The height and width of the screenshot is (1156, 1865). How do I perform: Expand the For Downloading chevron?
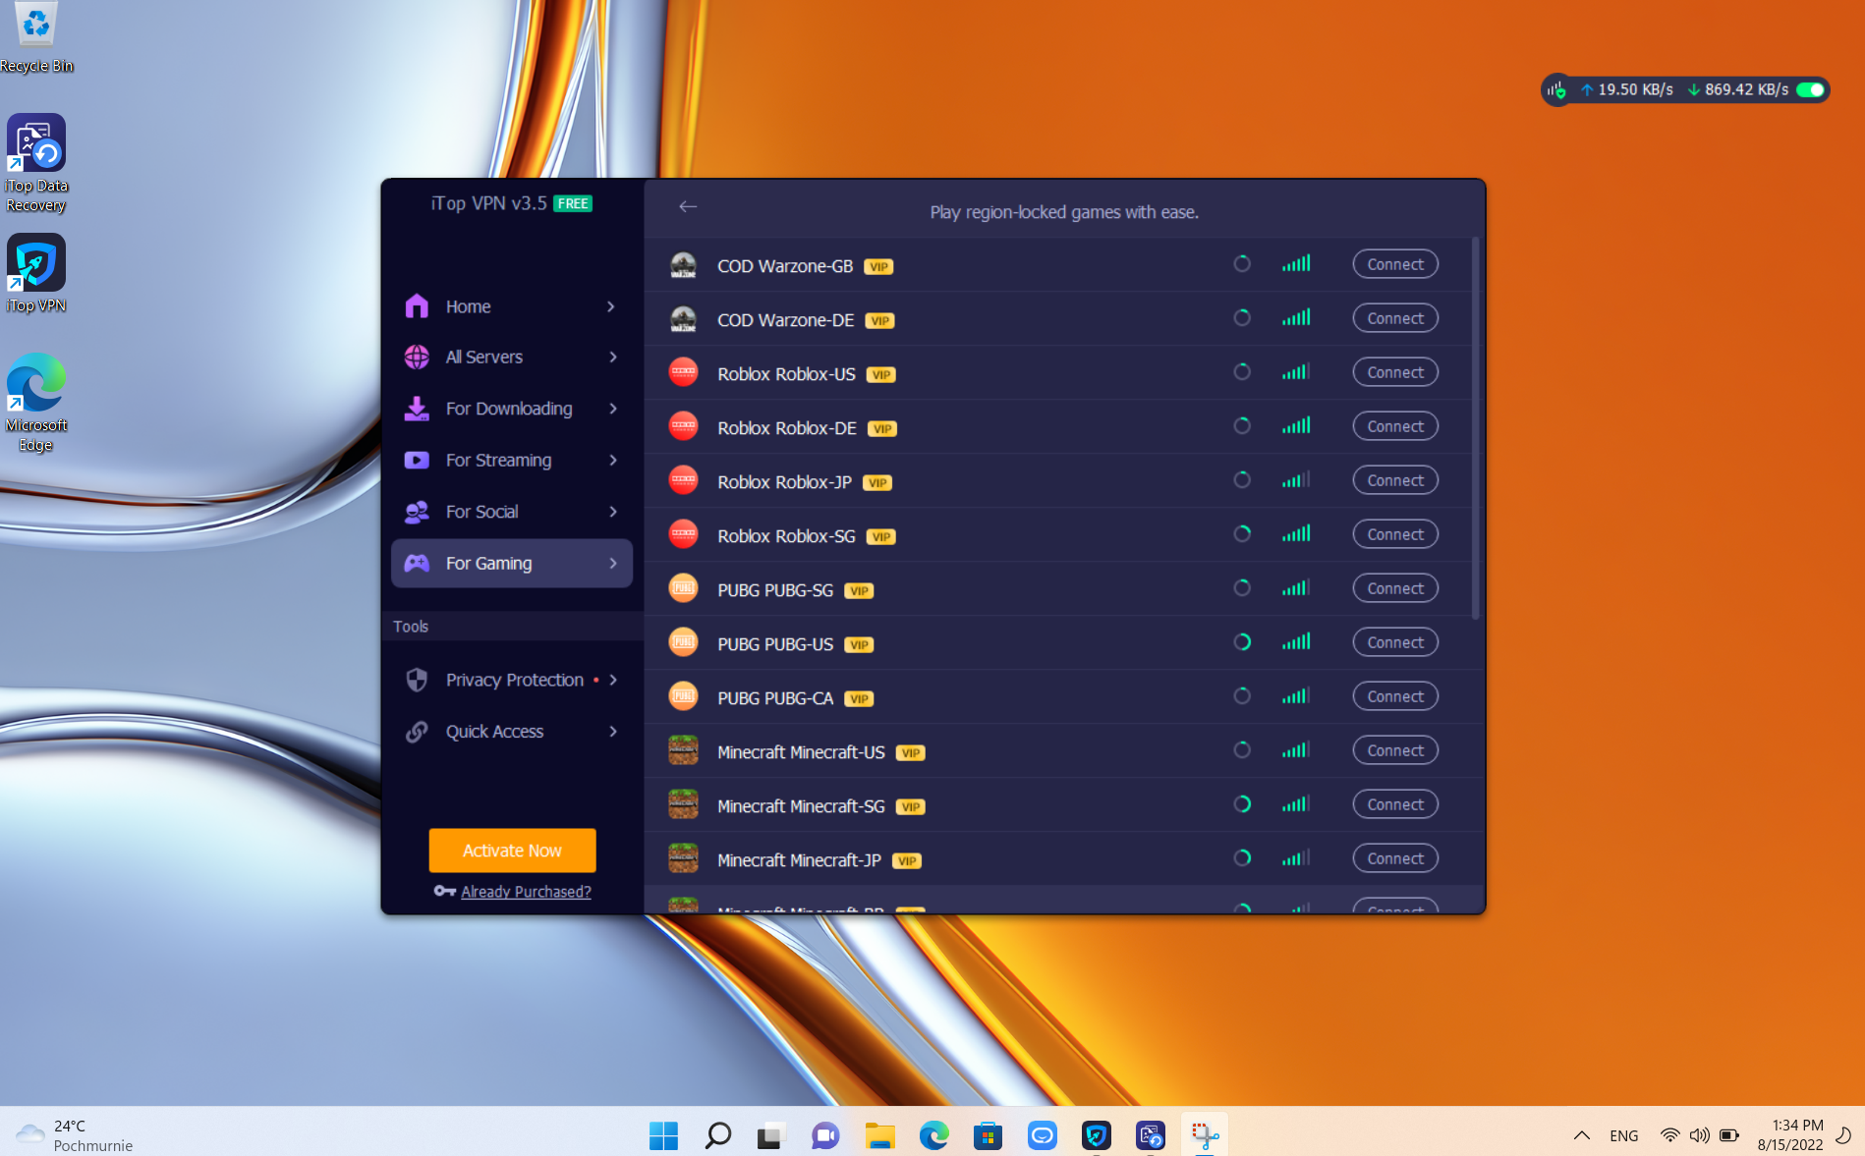click(x=613, y=409)
